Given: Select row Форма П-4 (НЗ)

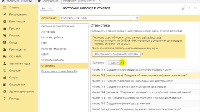Looking at the screenshot, I should [x=145, y=98].
